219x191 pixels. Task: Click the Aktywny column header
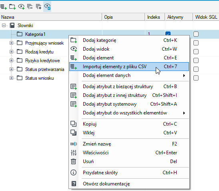pyautogui.click(x=179, y=17)
